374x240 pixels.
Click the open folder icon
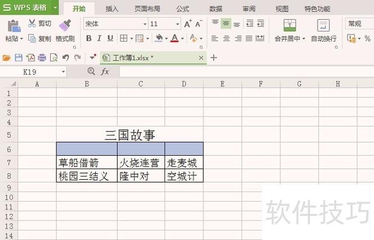7,58
